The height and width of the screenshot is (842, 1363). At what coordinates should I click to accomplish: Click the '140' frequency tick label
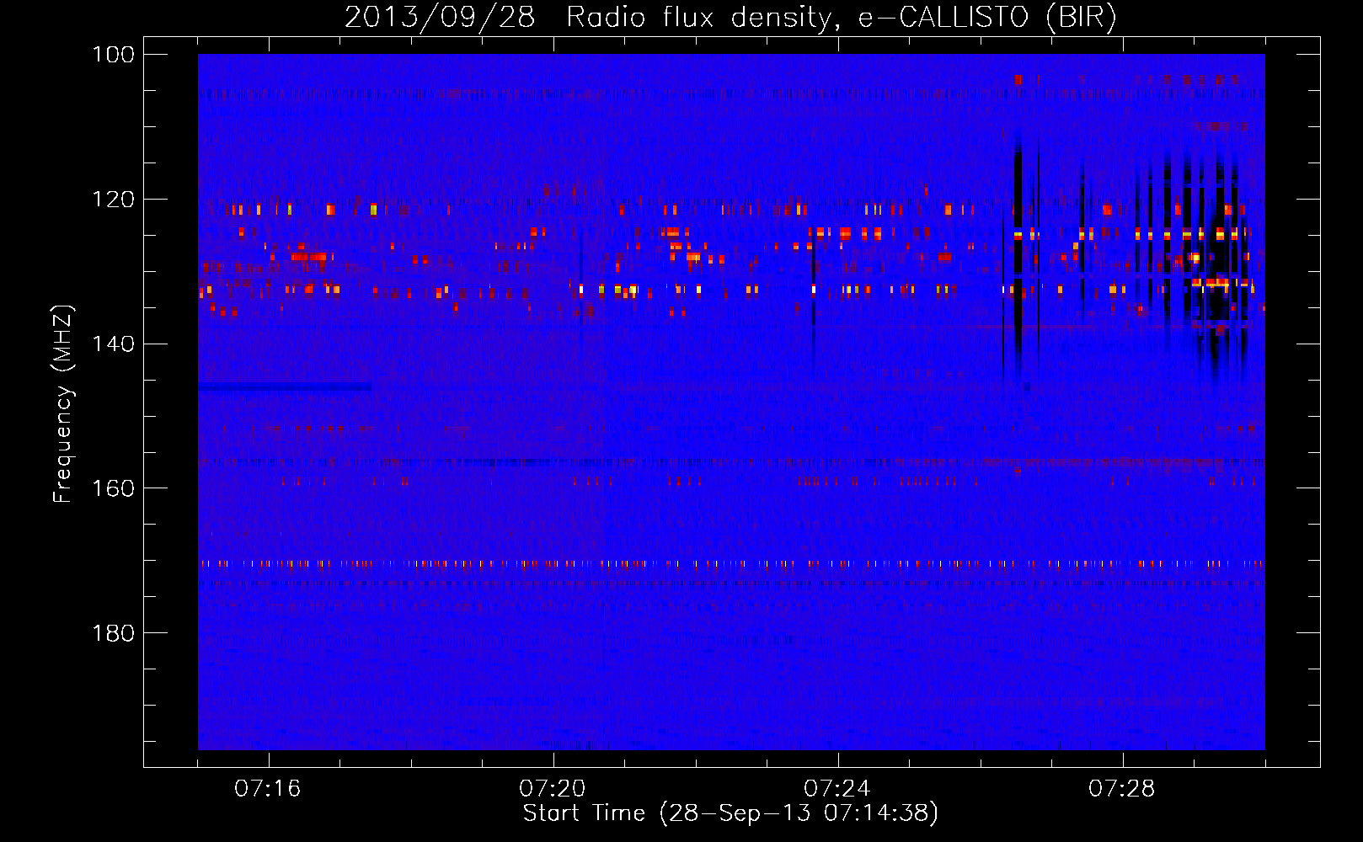pos(114,344)
